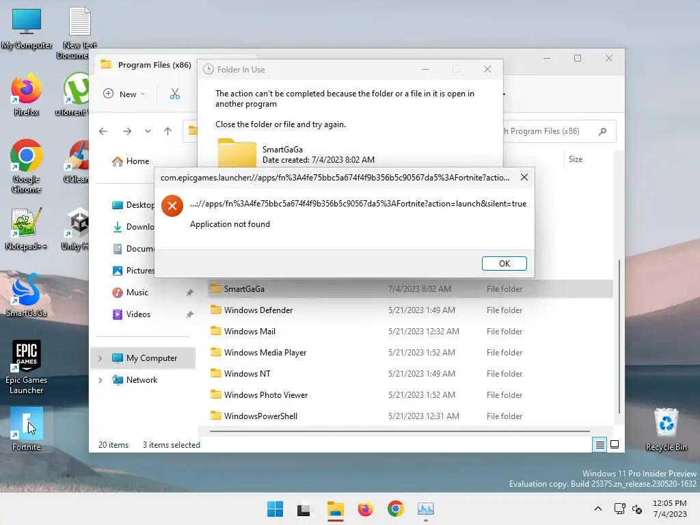
Task: Go forward in File Explorer navigation
Action: tap(127, 131)
